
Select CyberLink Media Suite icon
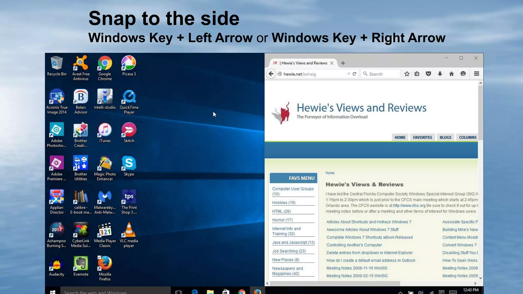click(81, 235)
